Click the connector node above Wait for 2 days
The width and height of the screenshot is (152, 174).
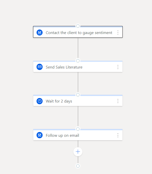78,95
